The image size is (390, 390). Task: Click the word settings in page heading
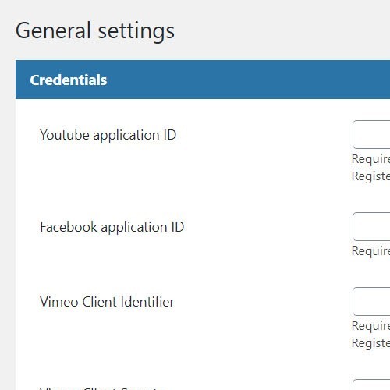[x=136, y=32]
